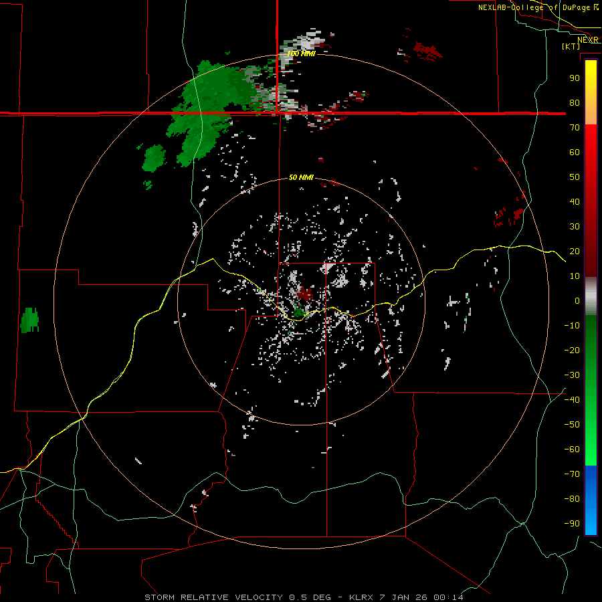
Task: Click the positive "90" scale label
Action: [575, 78]
